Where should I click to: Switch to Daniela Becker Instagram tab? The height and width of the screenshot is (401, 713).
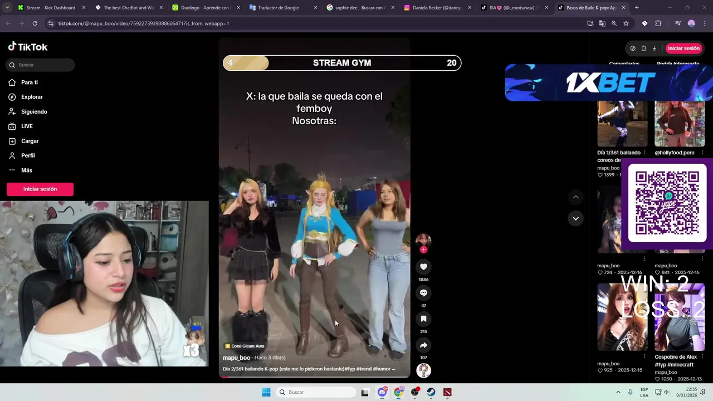(x=437, y=8)
